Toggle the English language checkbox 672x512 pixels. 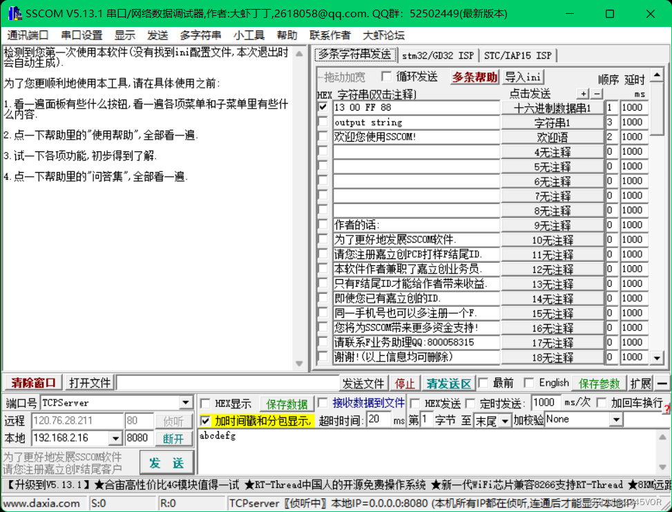529,383
